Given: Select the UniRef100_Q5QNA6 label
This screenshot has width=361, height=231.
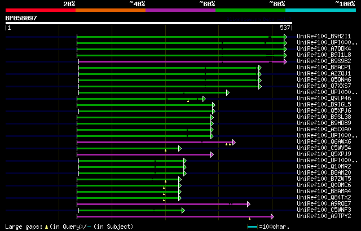Looking at the screenshot, I should pyautogui.click(x=324, y=80).
